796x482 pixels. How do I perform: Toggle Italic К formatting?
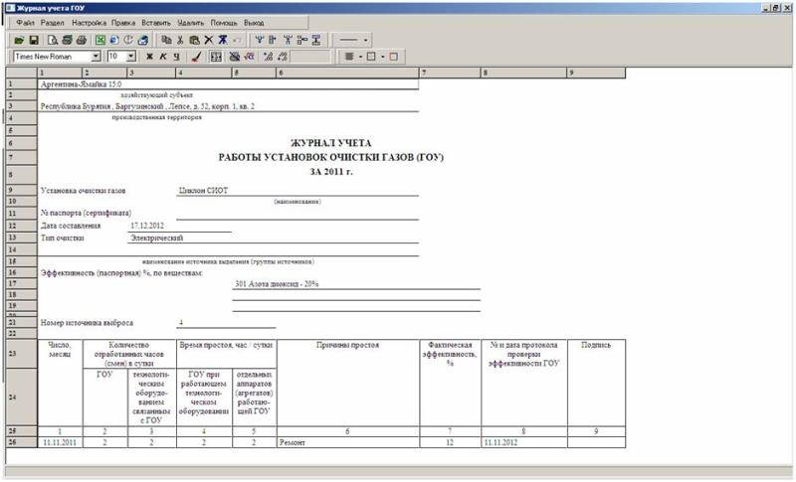pos(162,57)
